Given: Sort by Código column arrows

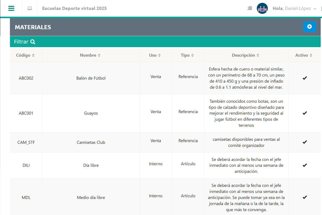Looking at the screenshot, I should 33,55.
